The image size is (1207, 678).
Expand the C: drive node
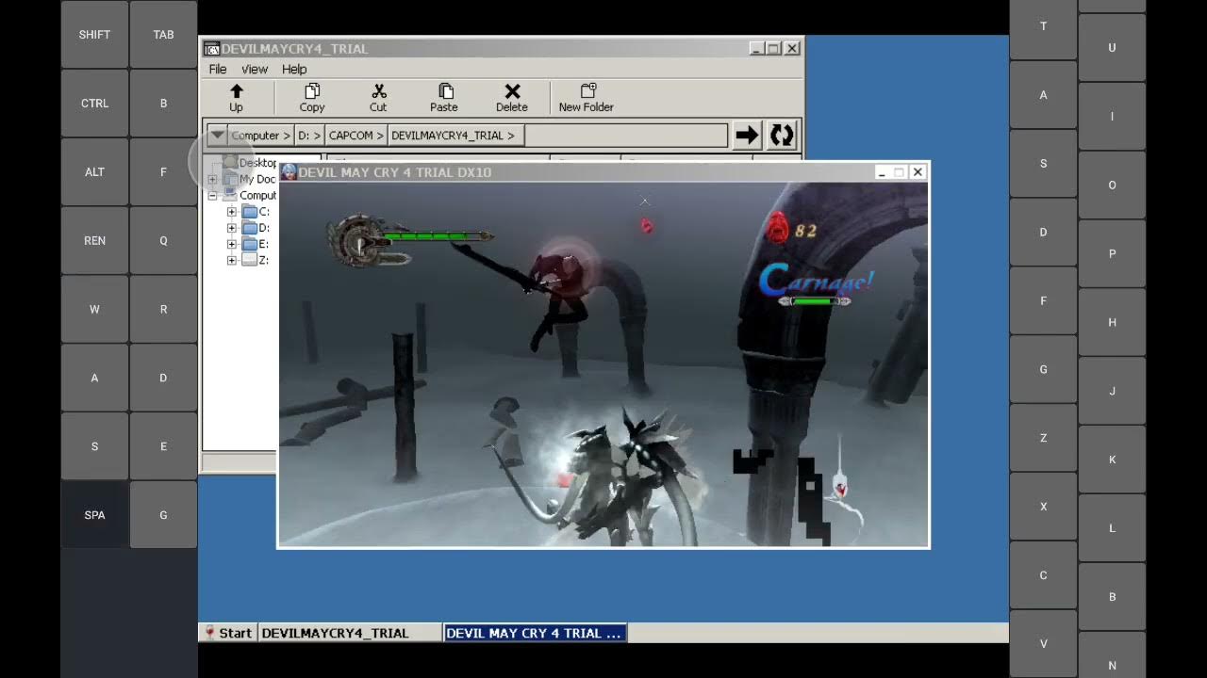[232, 212]
